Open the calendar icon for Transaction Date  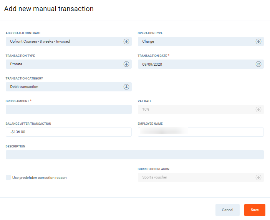[258, 64]
